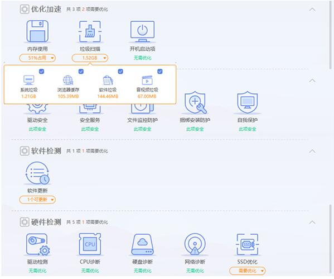The image size is (334, 279).
Task: Click the 自我保护 shield monitor icon
Action: (x=248, y=102)
